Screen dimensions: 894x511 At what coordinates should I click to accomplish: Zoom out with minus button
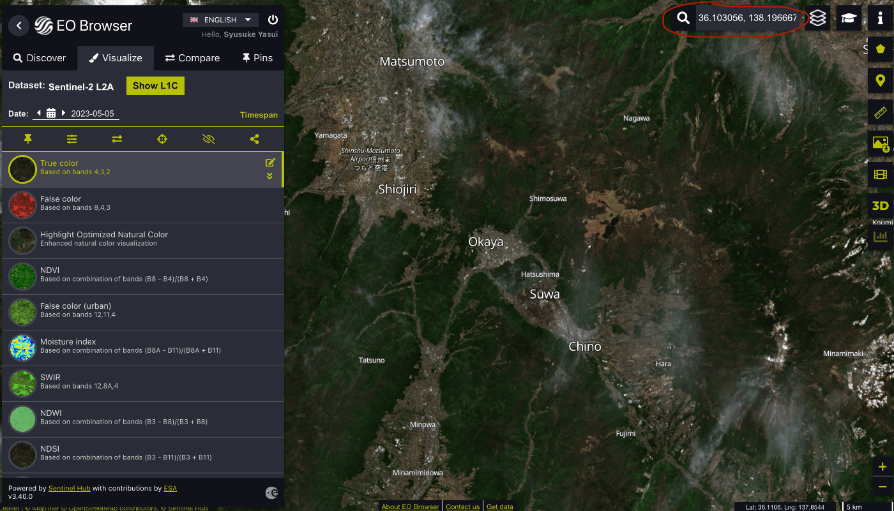click(883, 487)
